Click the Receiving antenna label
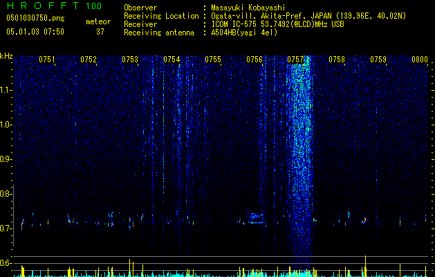The image size is (435, 277). 159,33
